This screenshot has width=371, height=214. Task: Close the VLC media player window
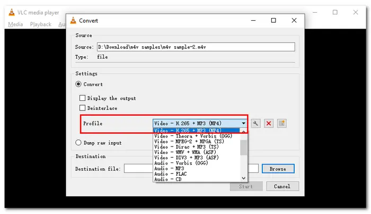(x=356, y=12)
